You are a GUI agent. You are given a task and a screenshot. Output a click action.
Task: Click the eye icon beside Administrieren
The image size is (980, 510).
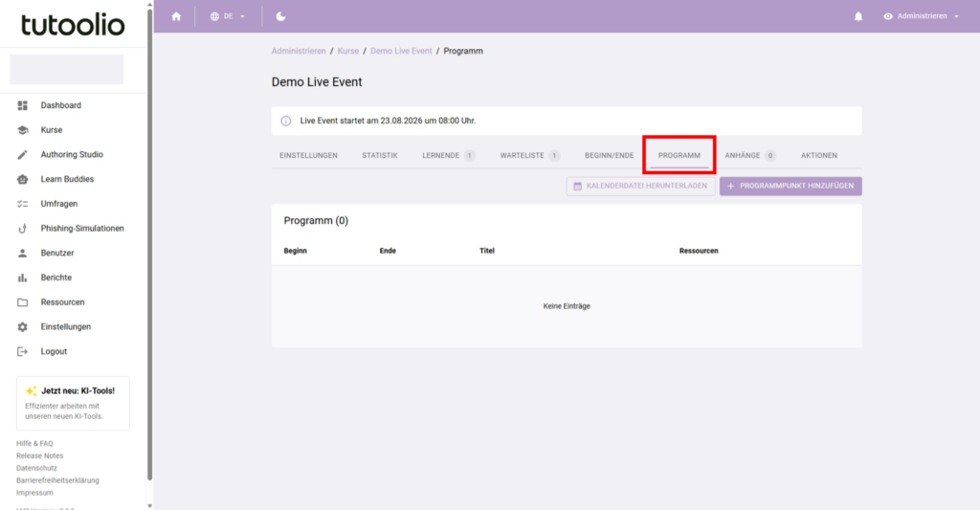[887, 16]
